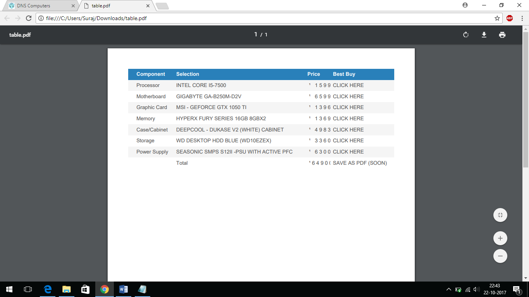Switch to the DNS Computers tab
The width and height of the screenshot is (529, 297).
click(41, 6)
